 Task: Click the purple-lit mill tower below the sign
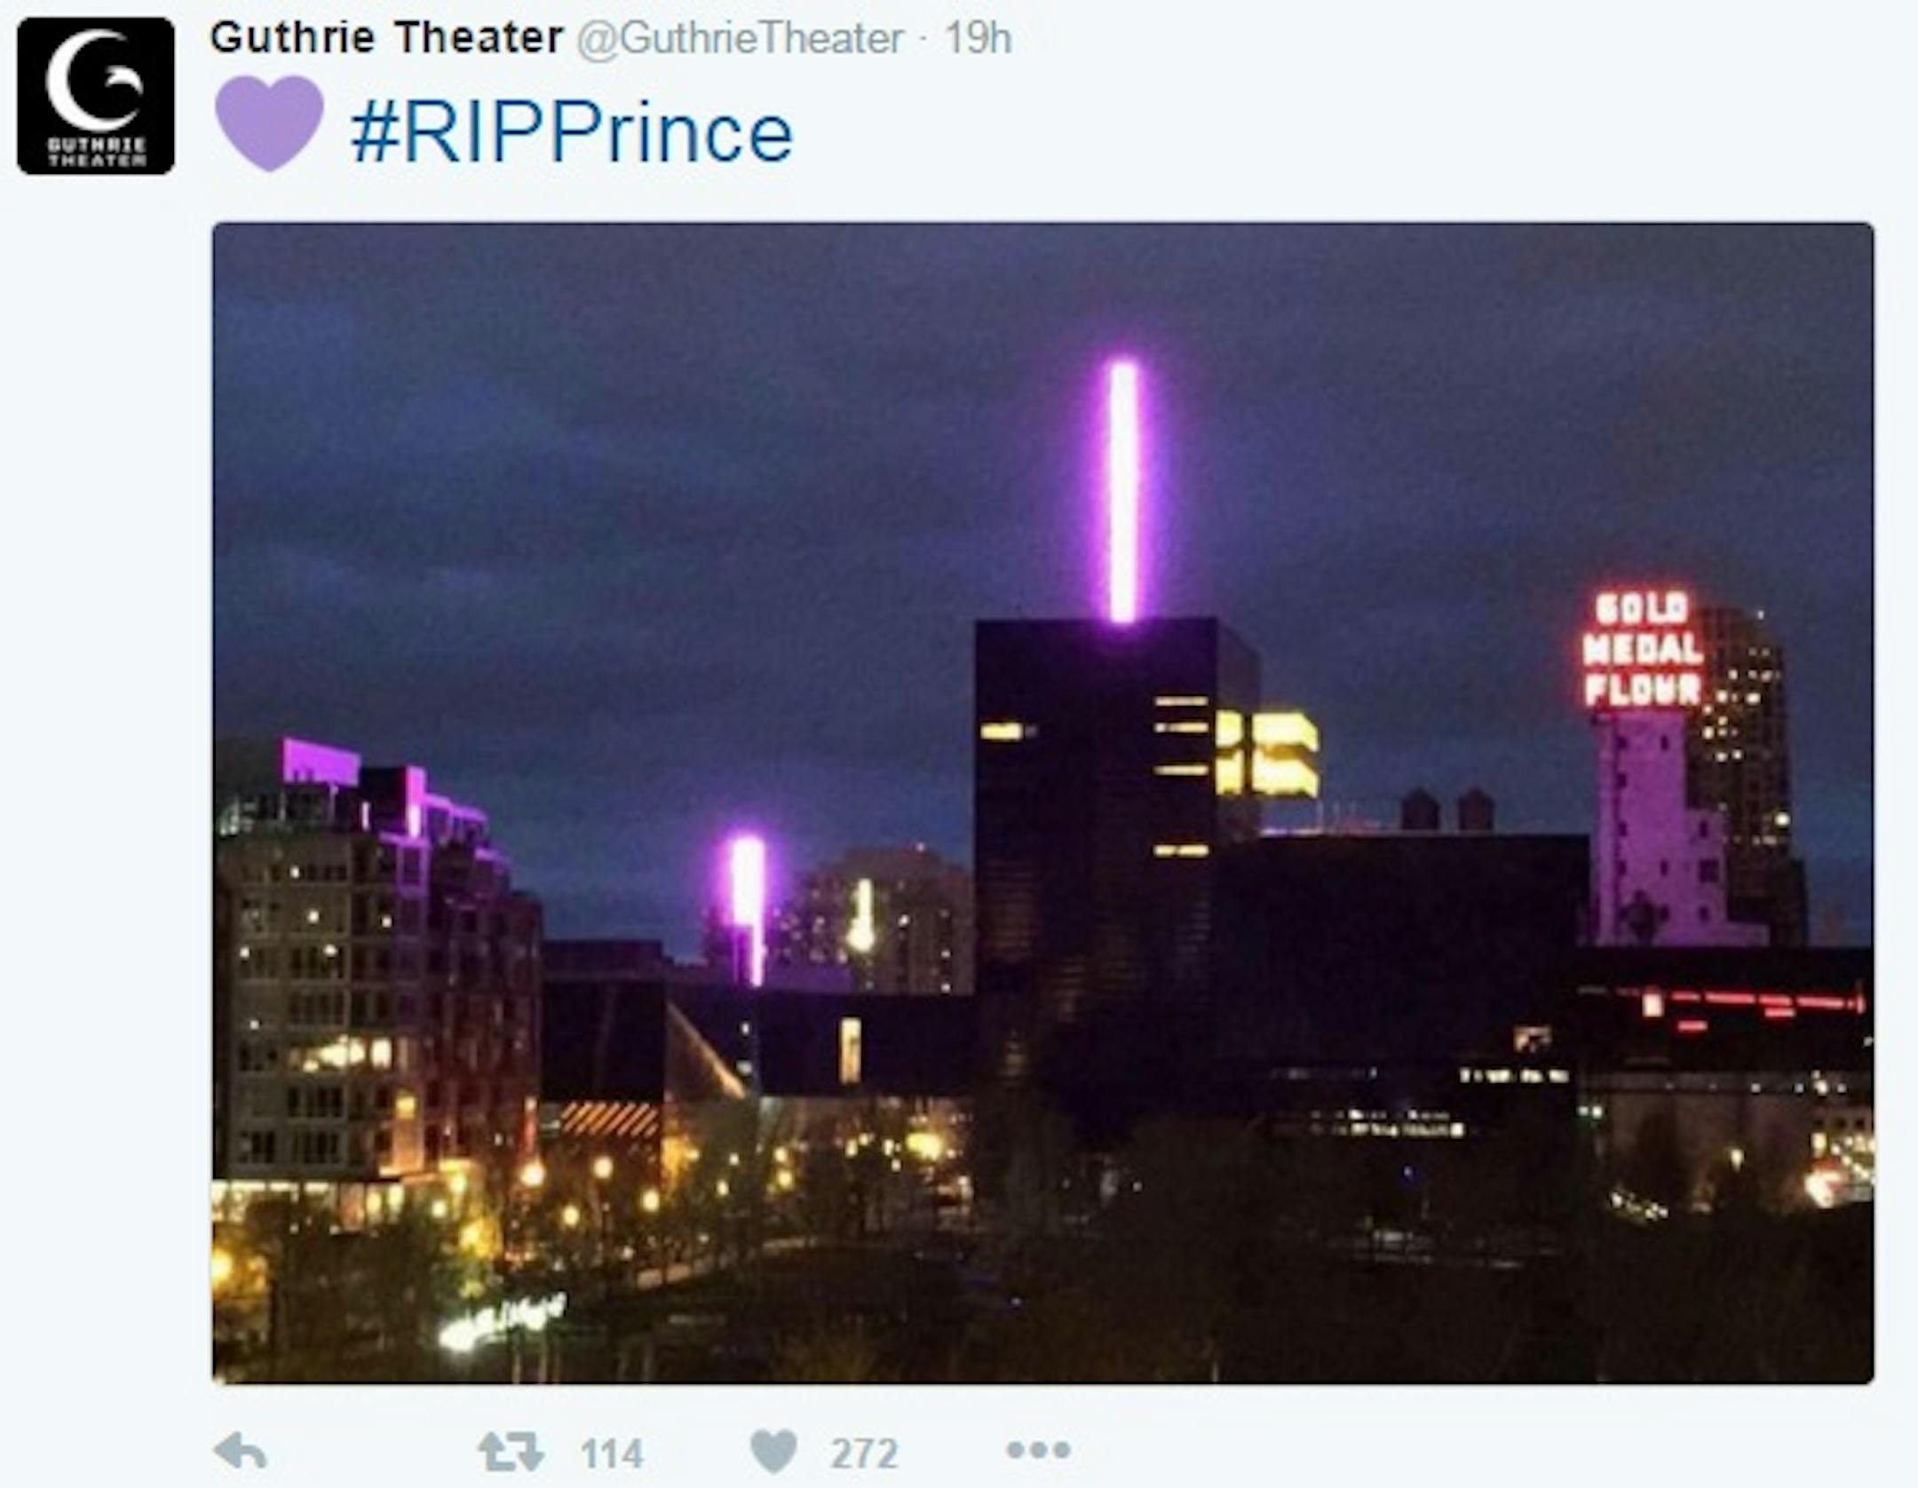coord(1659,827)
